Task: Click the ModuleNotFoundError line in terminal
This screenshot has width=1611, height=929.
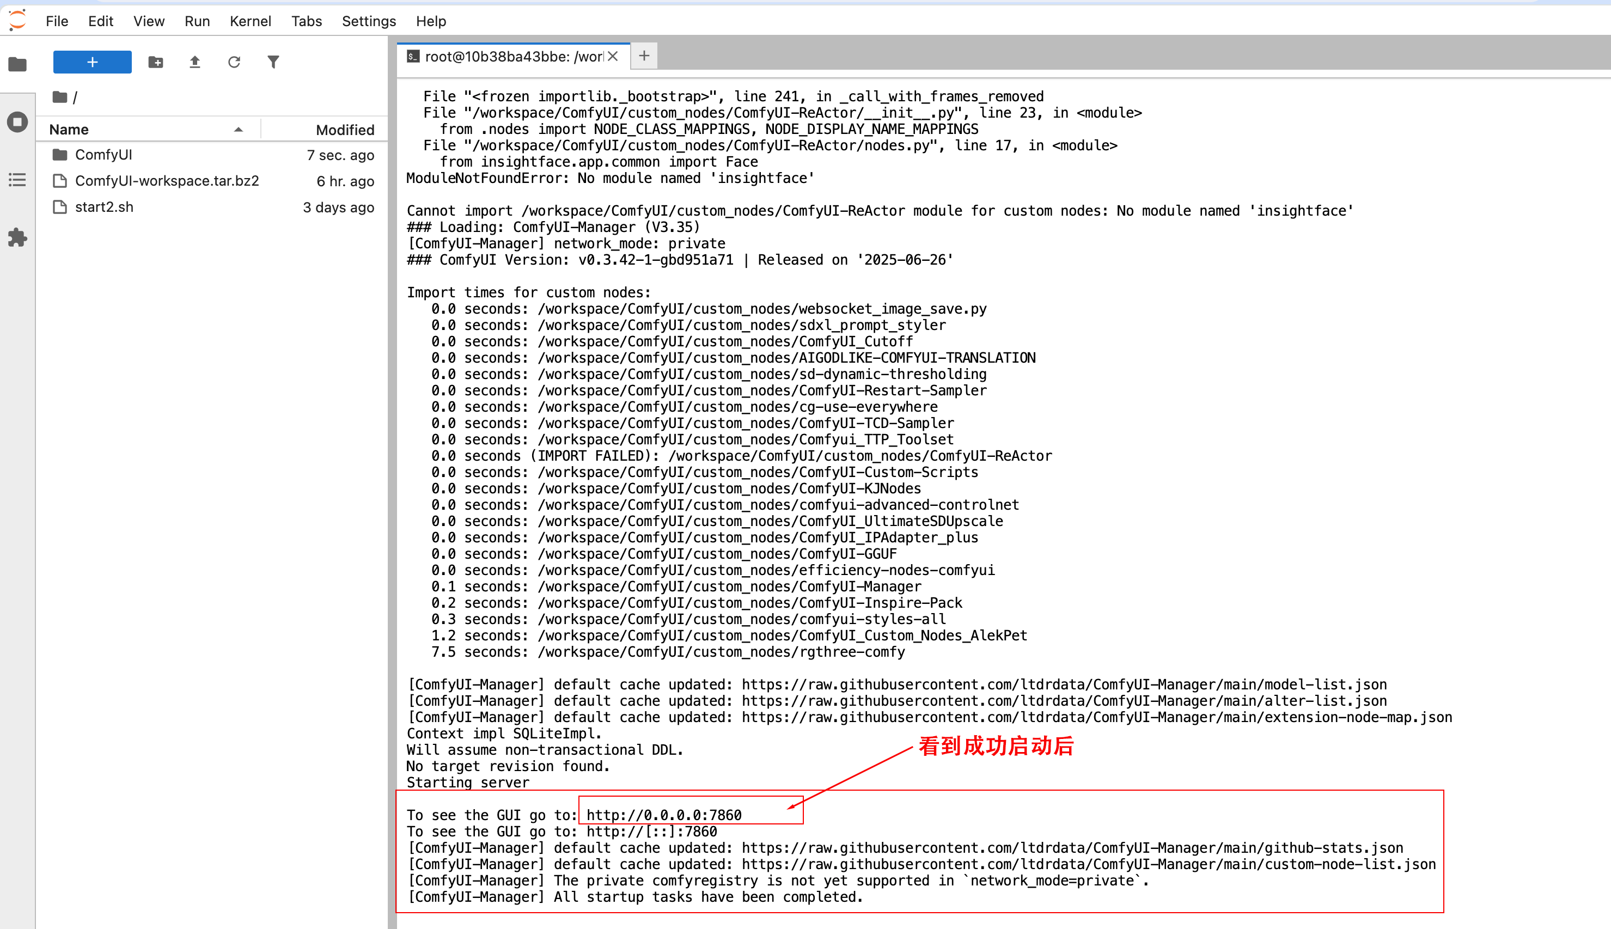Action: coord(610,178)
